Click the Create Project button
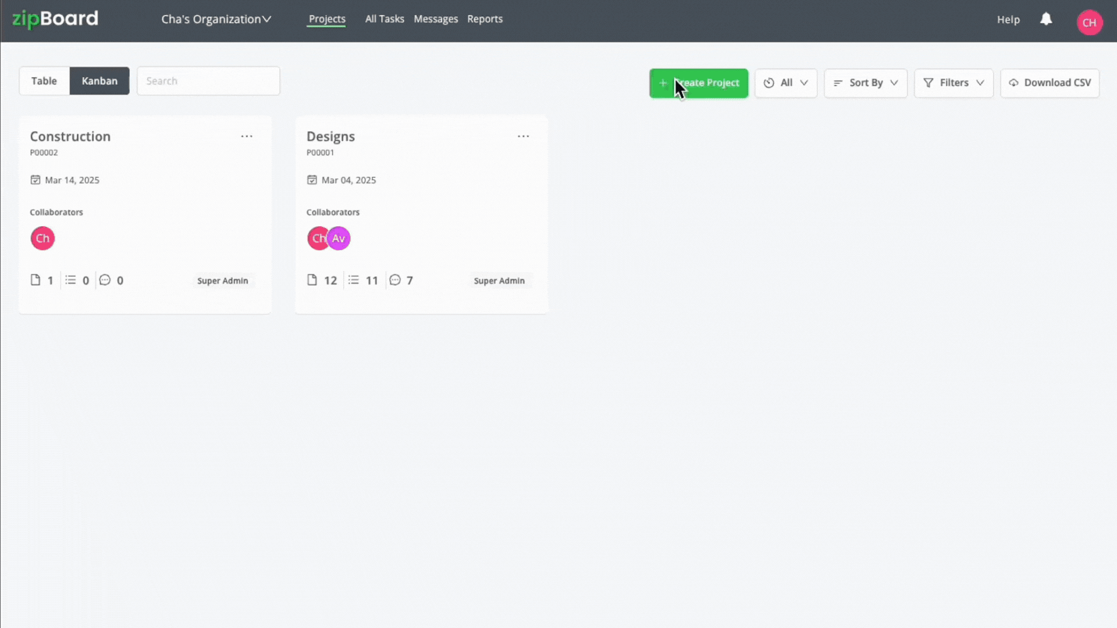This screenshot has width=1117, height=628. click(x=699, y=82)
